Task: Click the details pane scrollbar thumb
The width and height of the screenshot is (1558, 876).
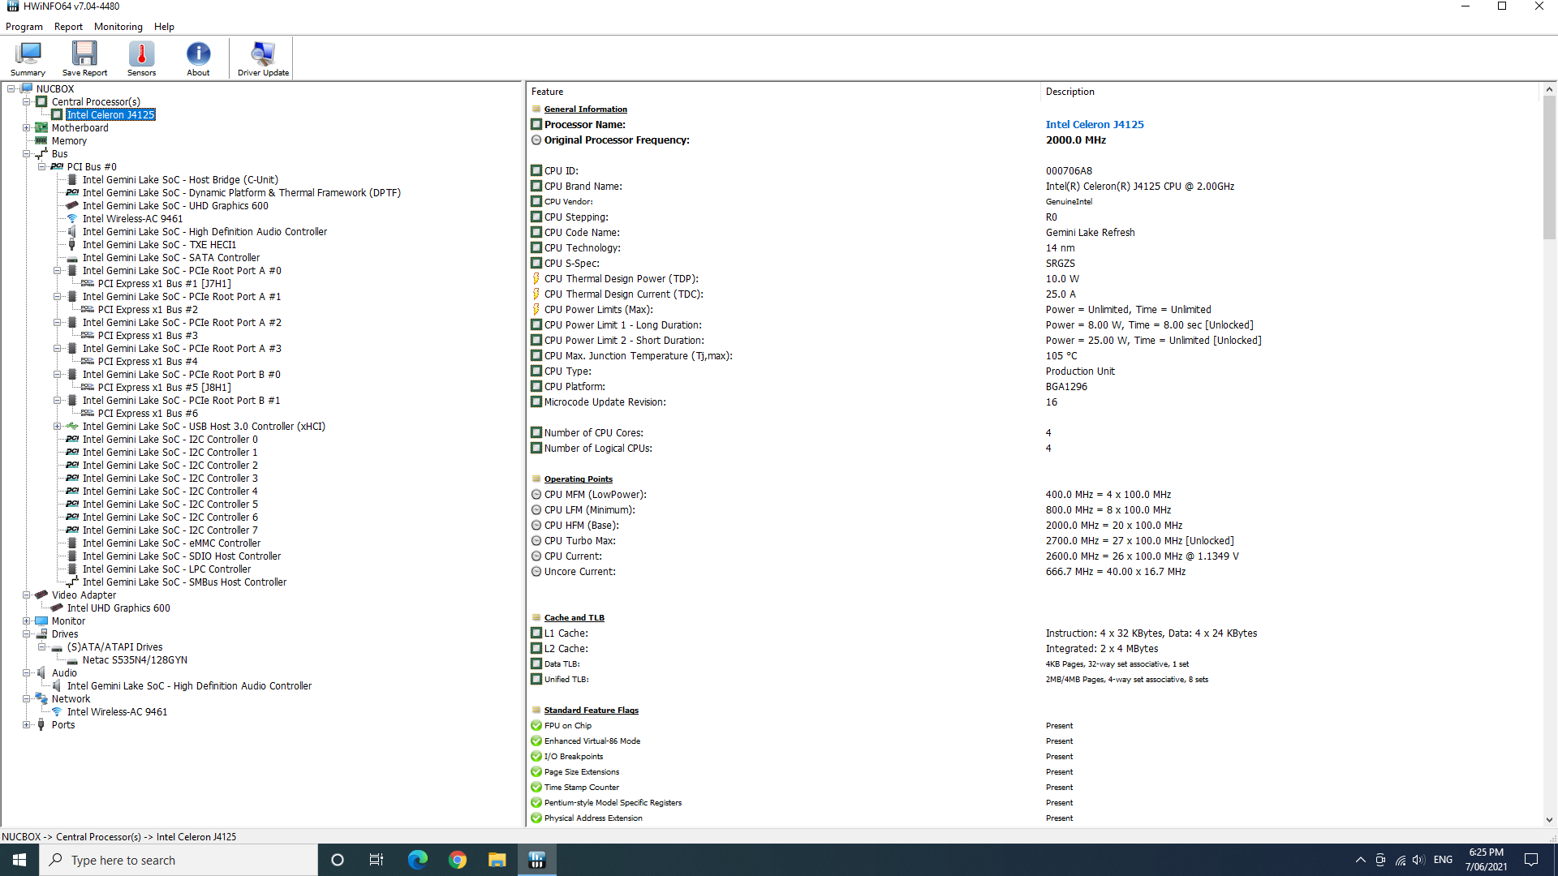Action: [1549, 168]
